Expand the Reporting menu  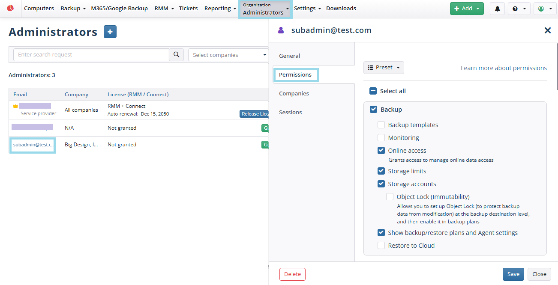pos(220,9)
